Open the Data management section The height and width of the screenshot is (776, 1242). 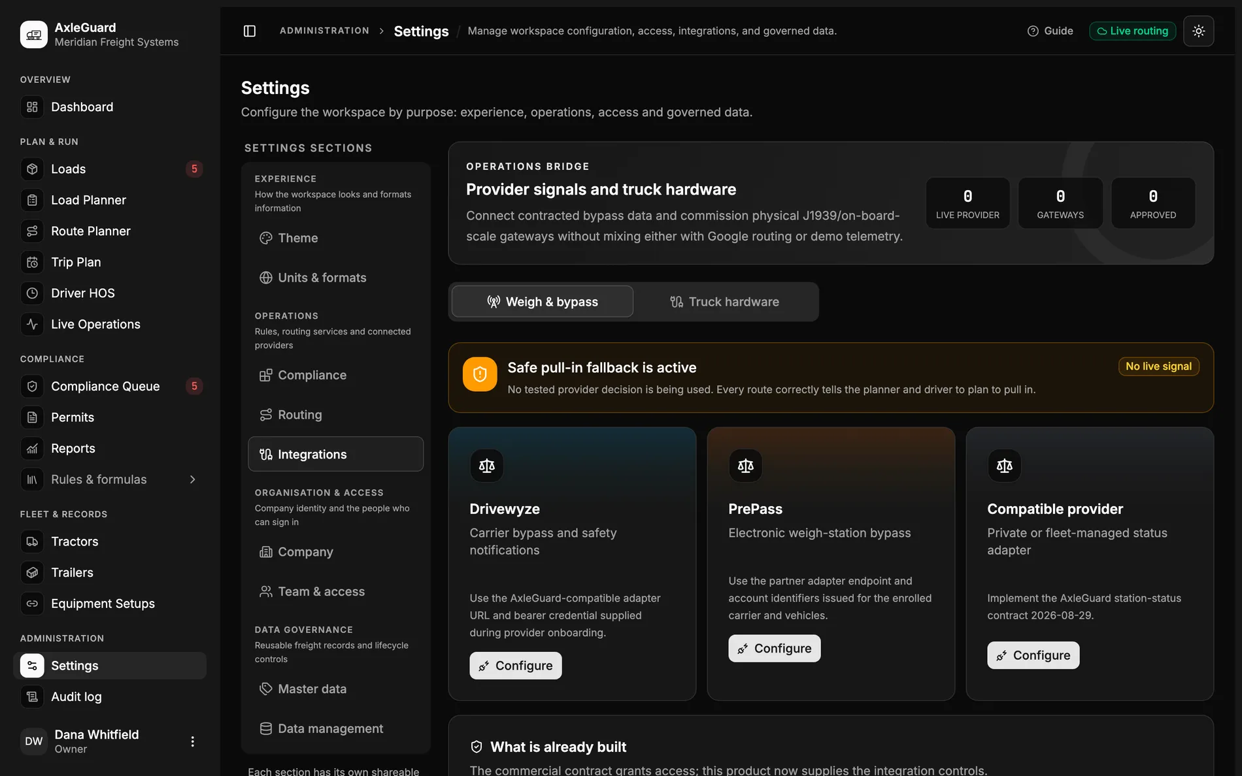[x=336, y=728]
